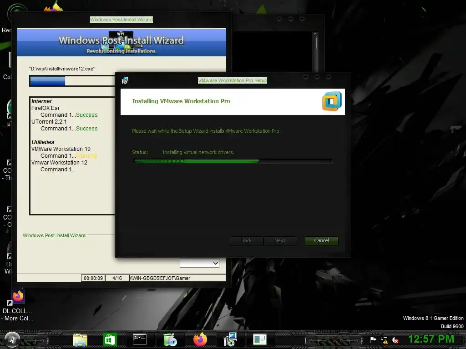Open the Windows Start orb
The image size is (466, 349).
[12, 339]
